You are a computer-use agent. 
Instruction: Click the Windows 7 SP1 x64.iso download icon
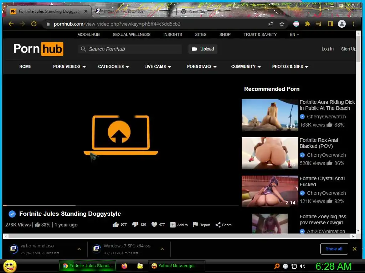click(97, 248)
